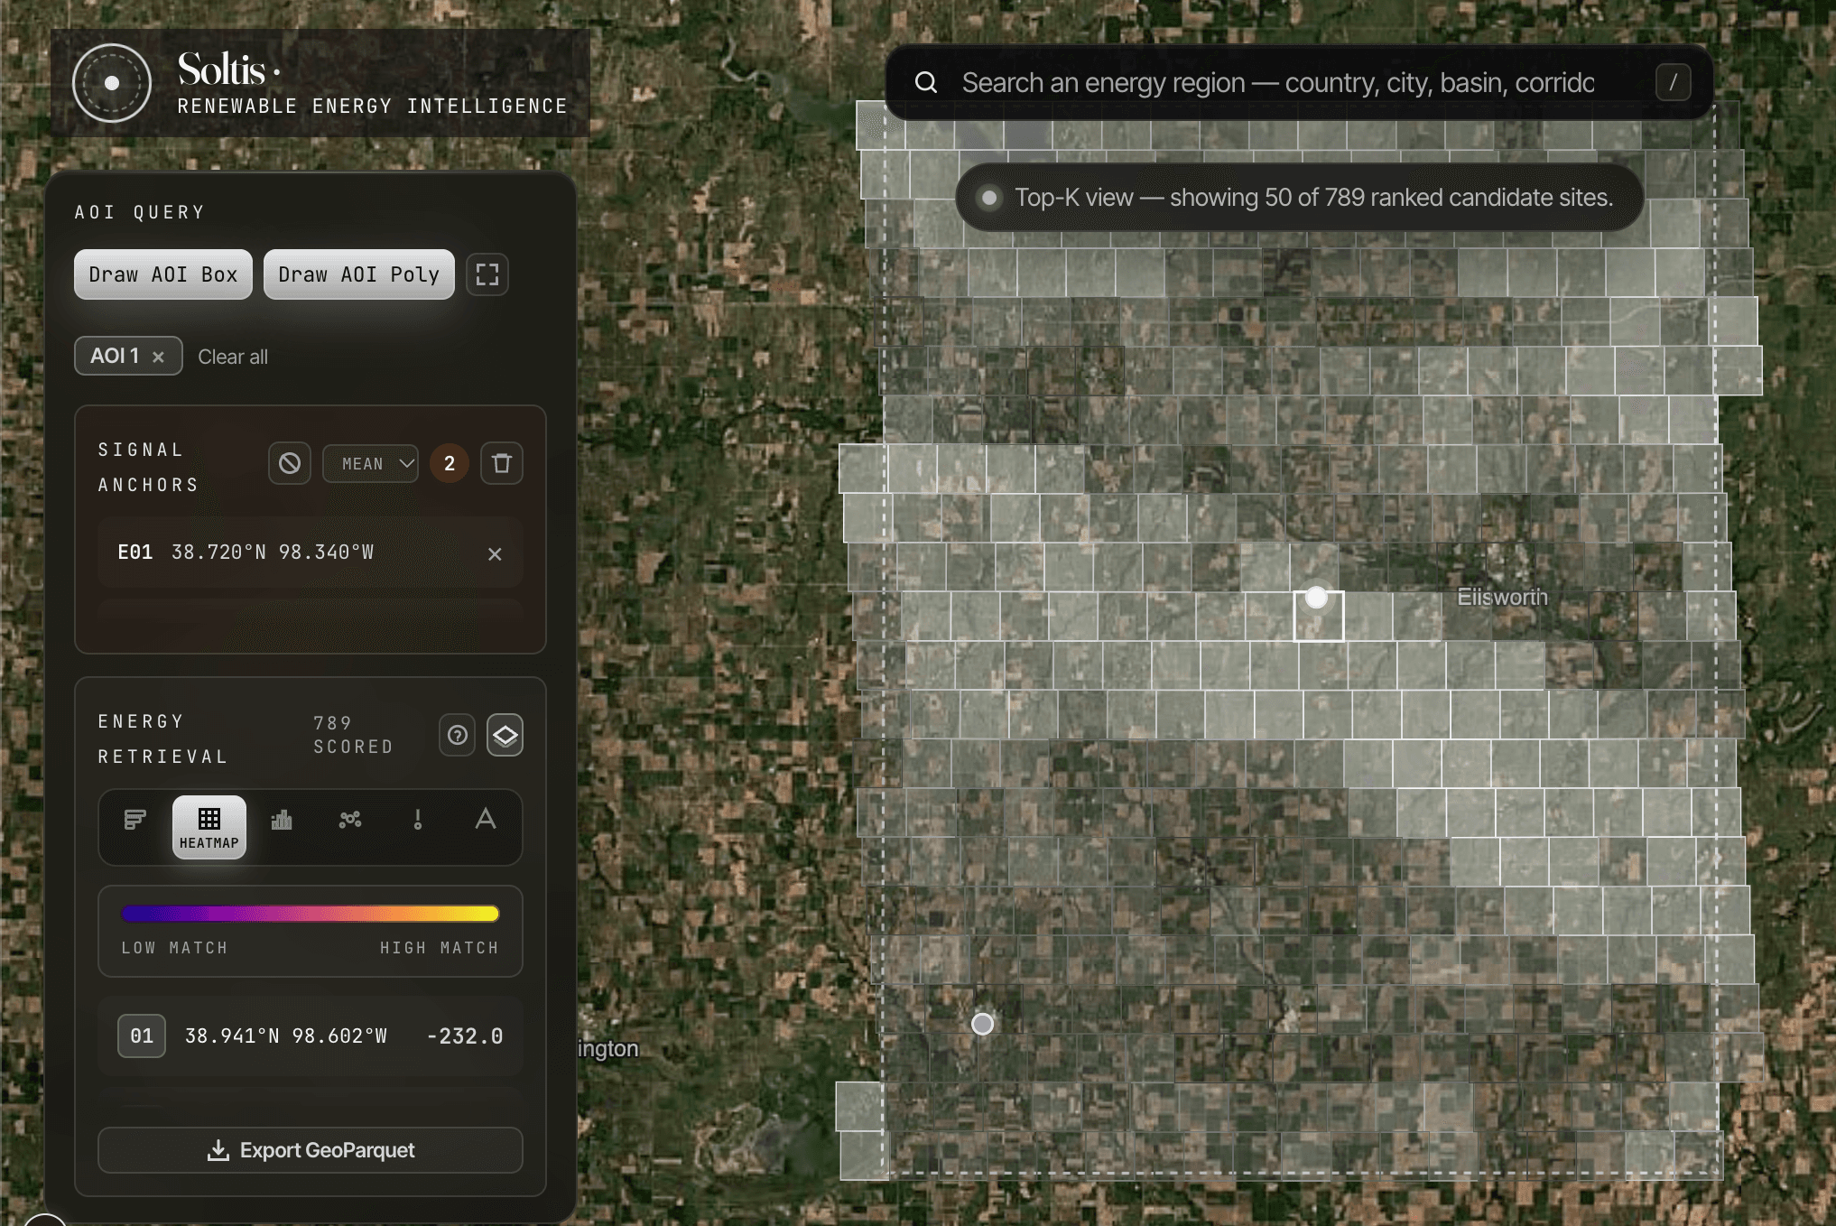Delete signal anchors with the trash icon
Viewport: 1836px width, 1226px height.
click(x=502, y=463)
